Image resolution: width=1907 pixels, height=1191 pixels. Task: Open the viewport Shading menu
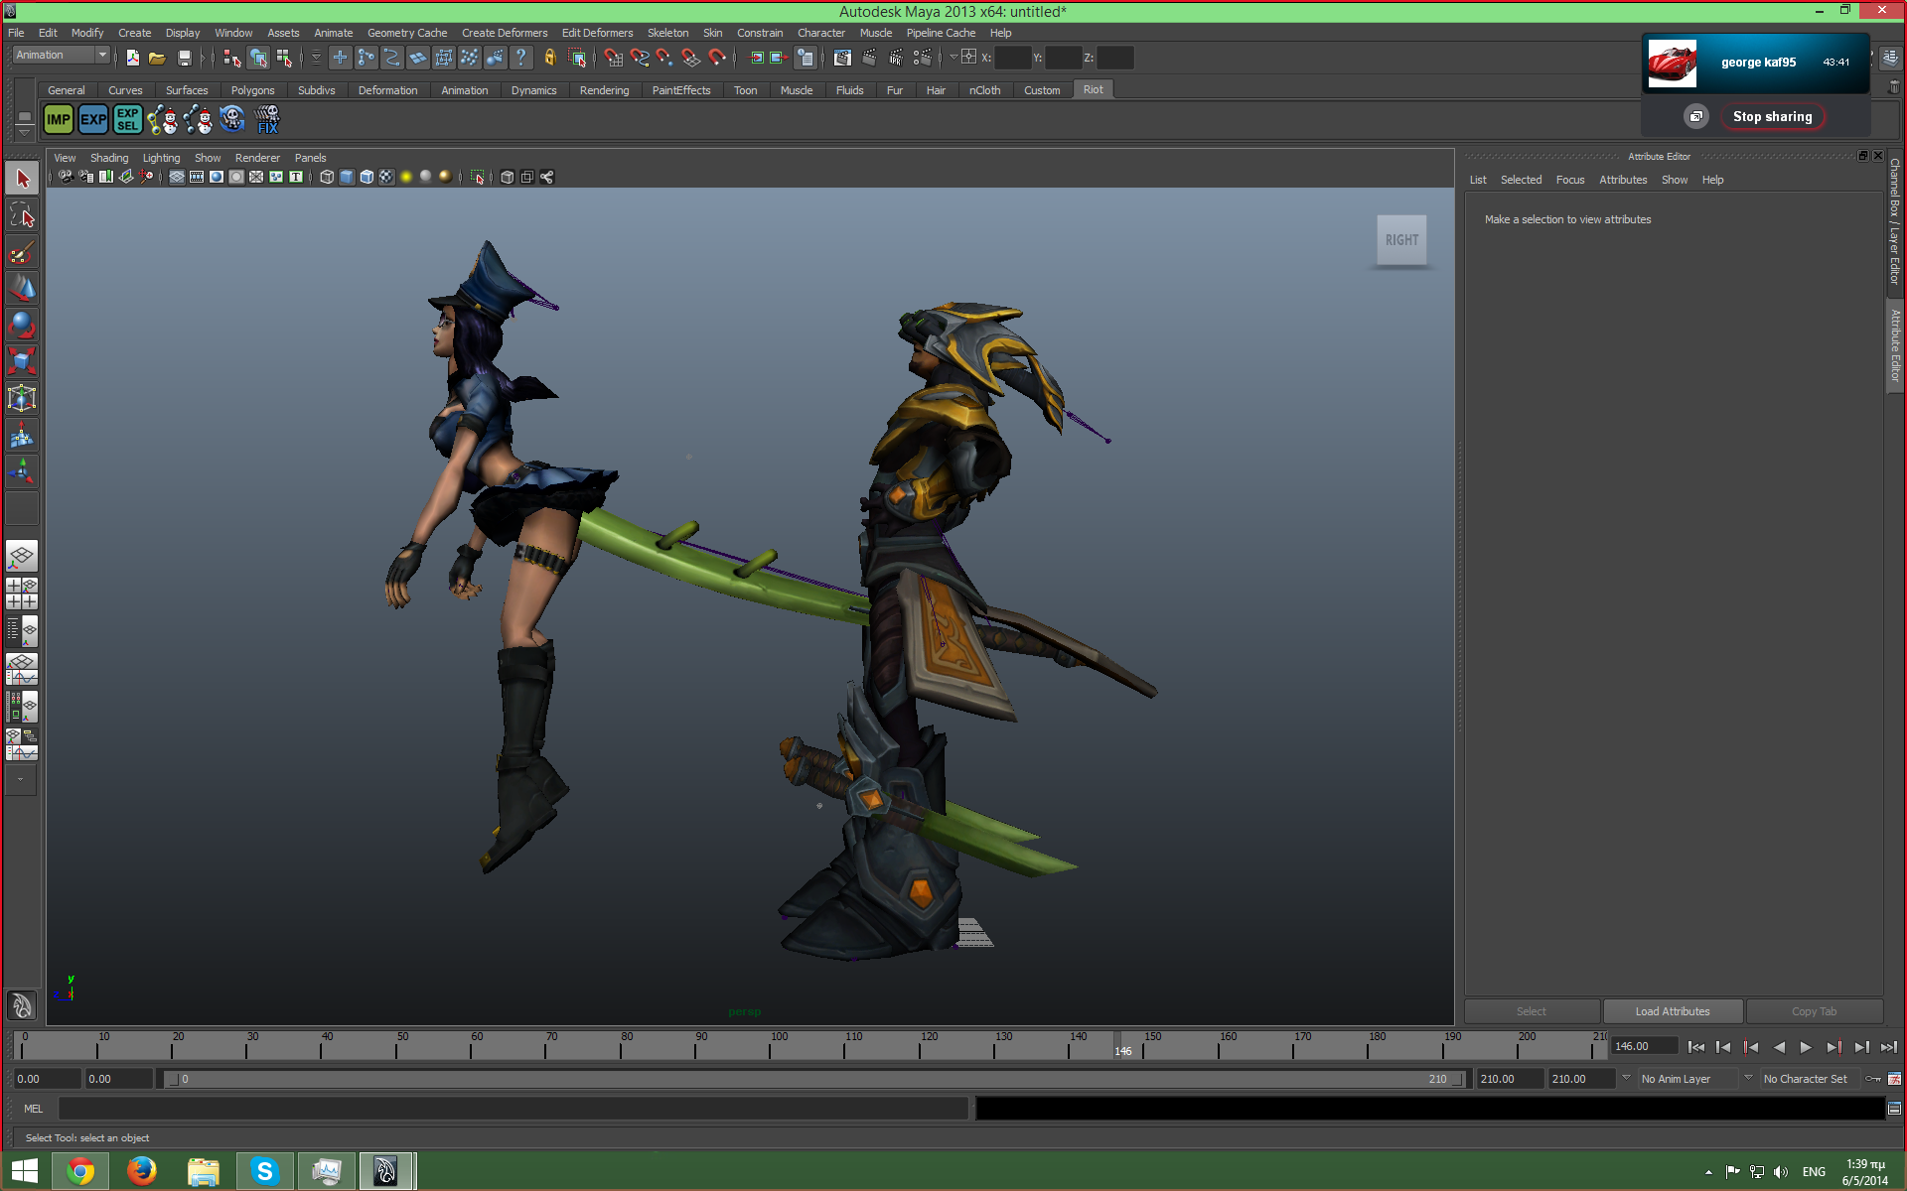(109, 158)
